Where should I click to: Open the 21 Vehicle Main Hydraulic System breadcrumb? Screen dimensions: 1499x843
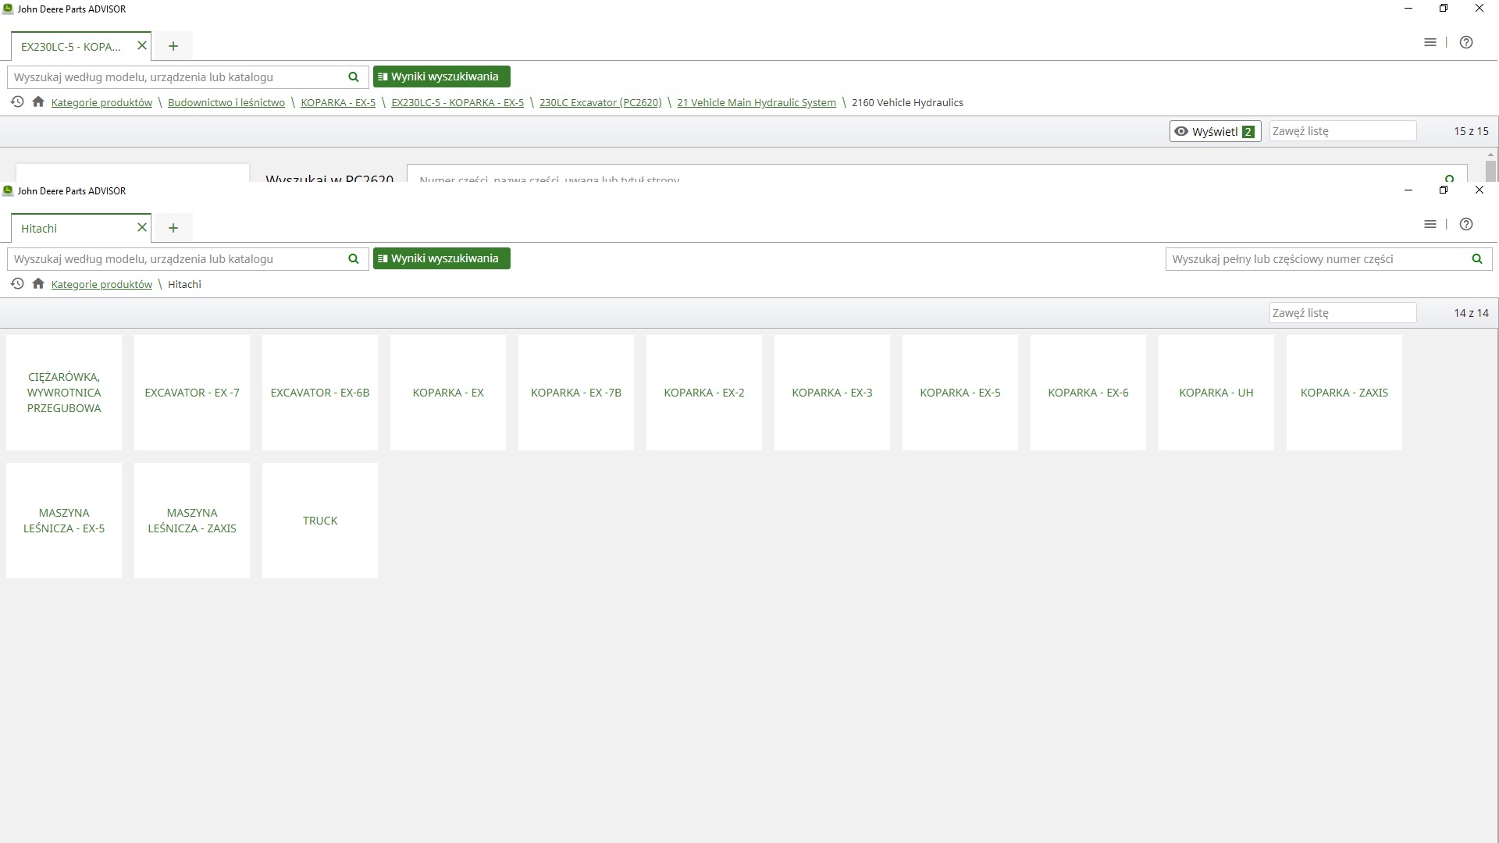(x=757, y=103)
